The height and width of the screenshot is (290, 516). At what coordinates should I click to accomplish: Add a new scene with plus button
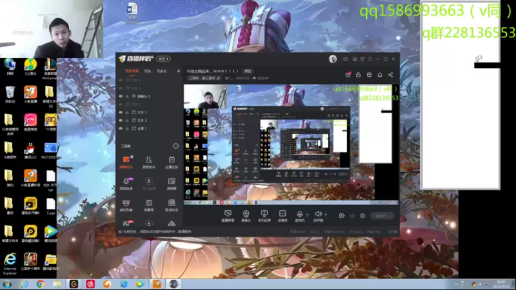tap(179, 71)
